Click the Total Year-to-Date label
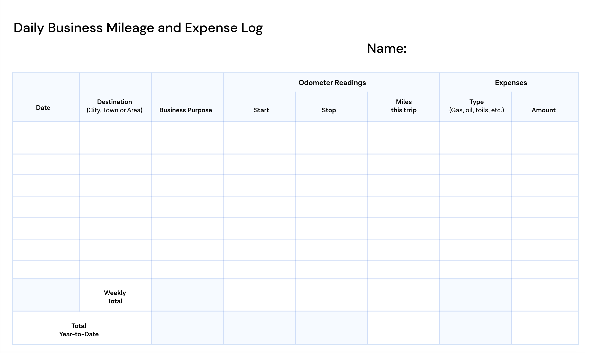The height and width of the screenshot is (353, 592). point(79,330)
